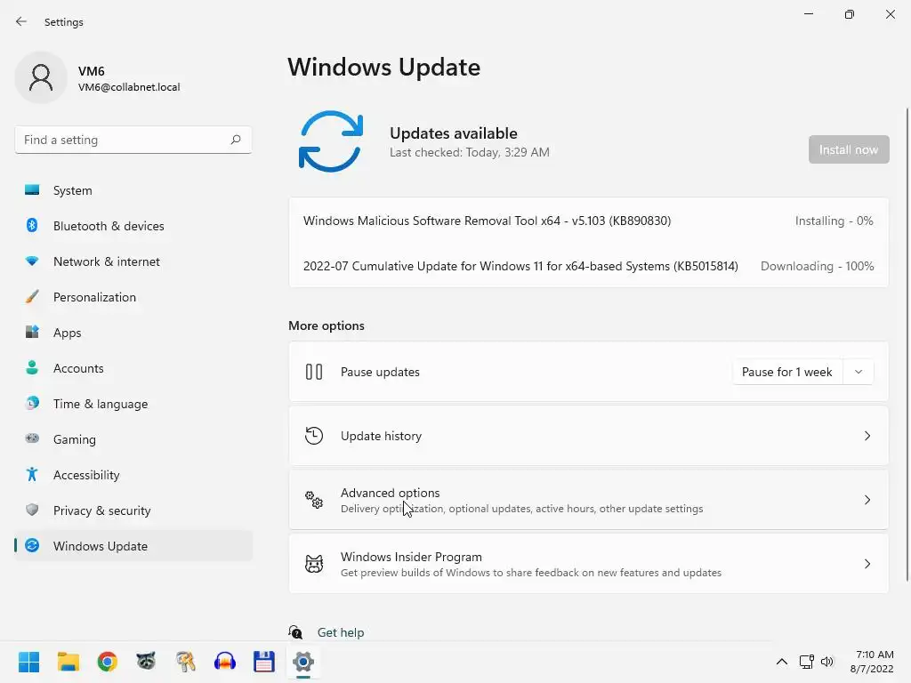911x683 pixels.
Task: Click the back arrow in Settings header
Action: click(21, 21)
